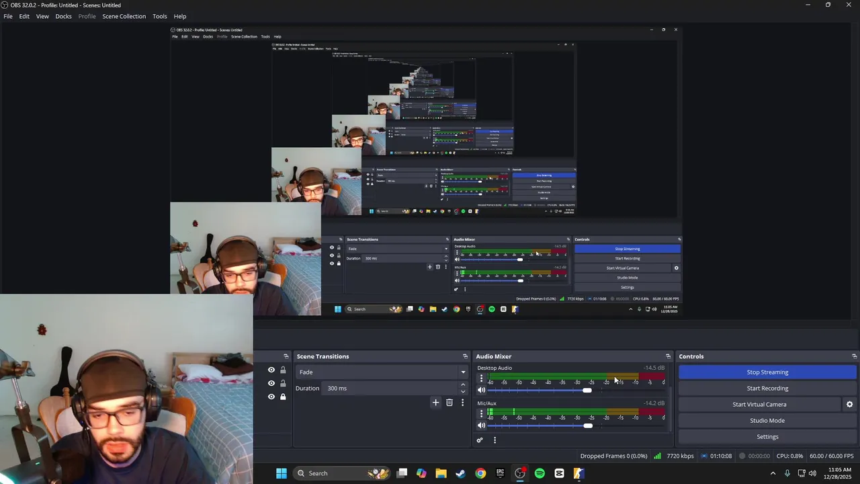Screen dimensions: 860x484
Task: Mute the Mic/Aux speaker icon
Action: (x=481, y=426)
